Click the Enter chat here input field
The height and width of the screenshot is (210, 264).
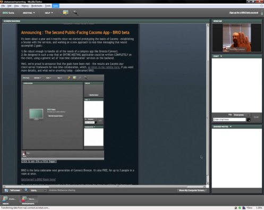pos(229,120)
